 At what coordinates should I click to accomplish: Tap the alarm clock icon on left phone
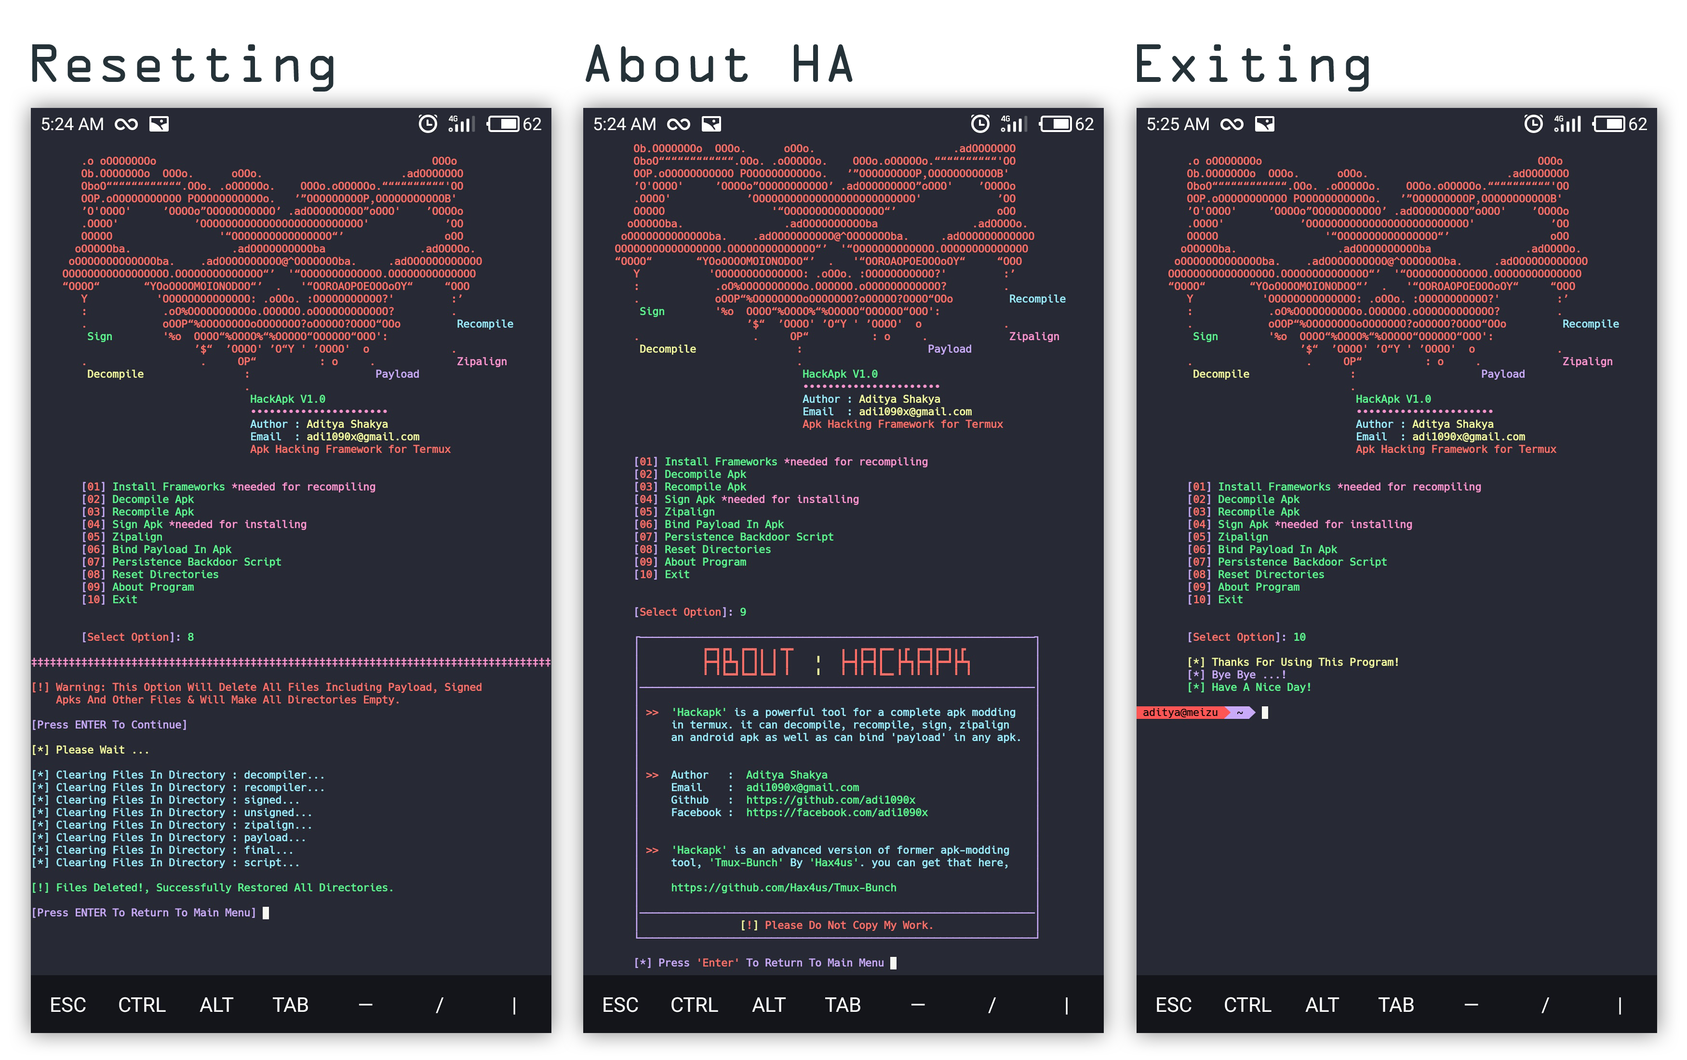[x=428, y=124]
